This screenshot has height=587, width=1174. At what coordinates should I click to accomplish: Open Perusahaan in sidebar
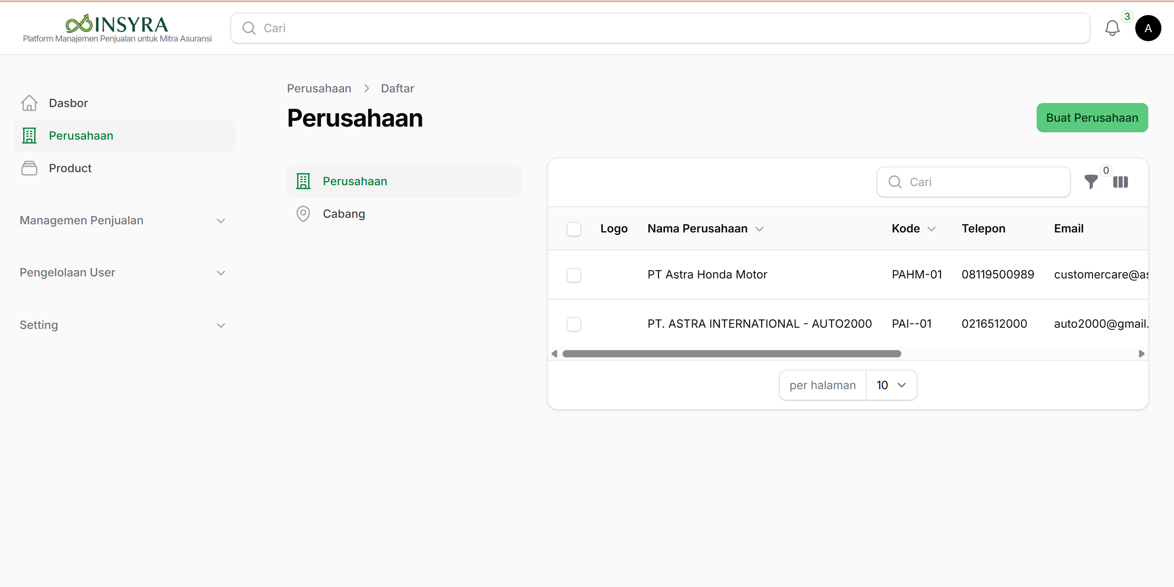point(124,136)
